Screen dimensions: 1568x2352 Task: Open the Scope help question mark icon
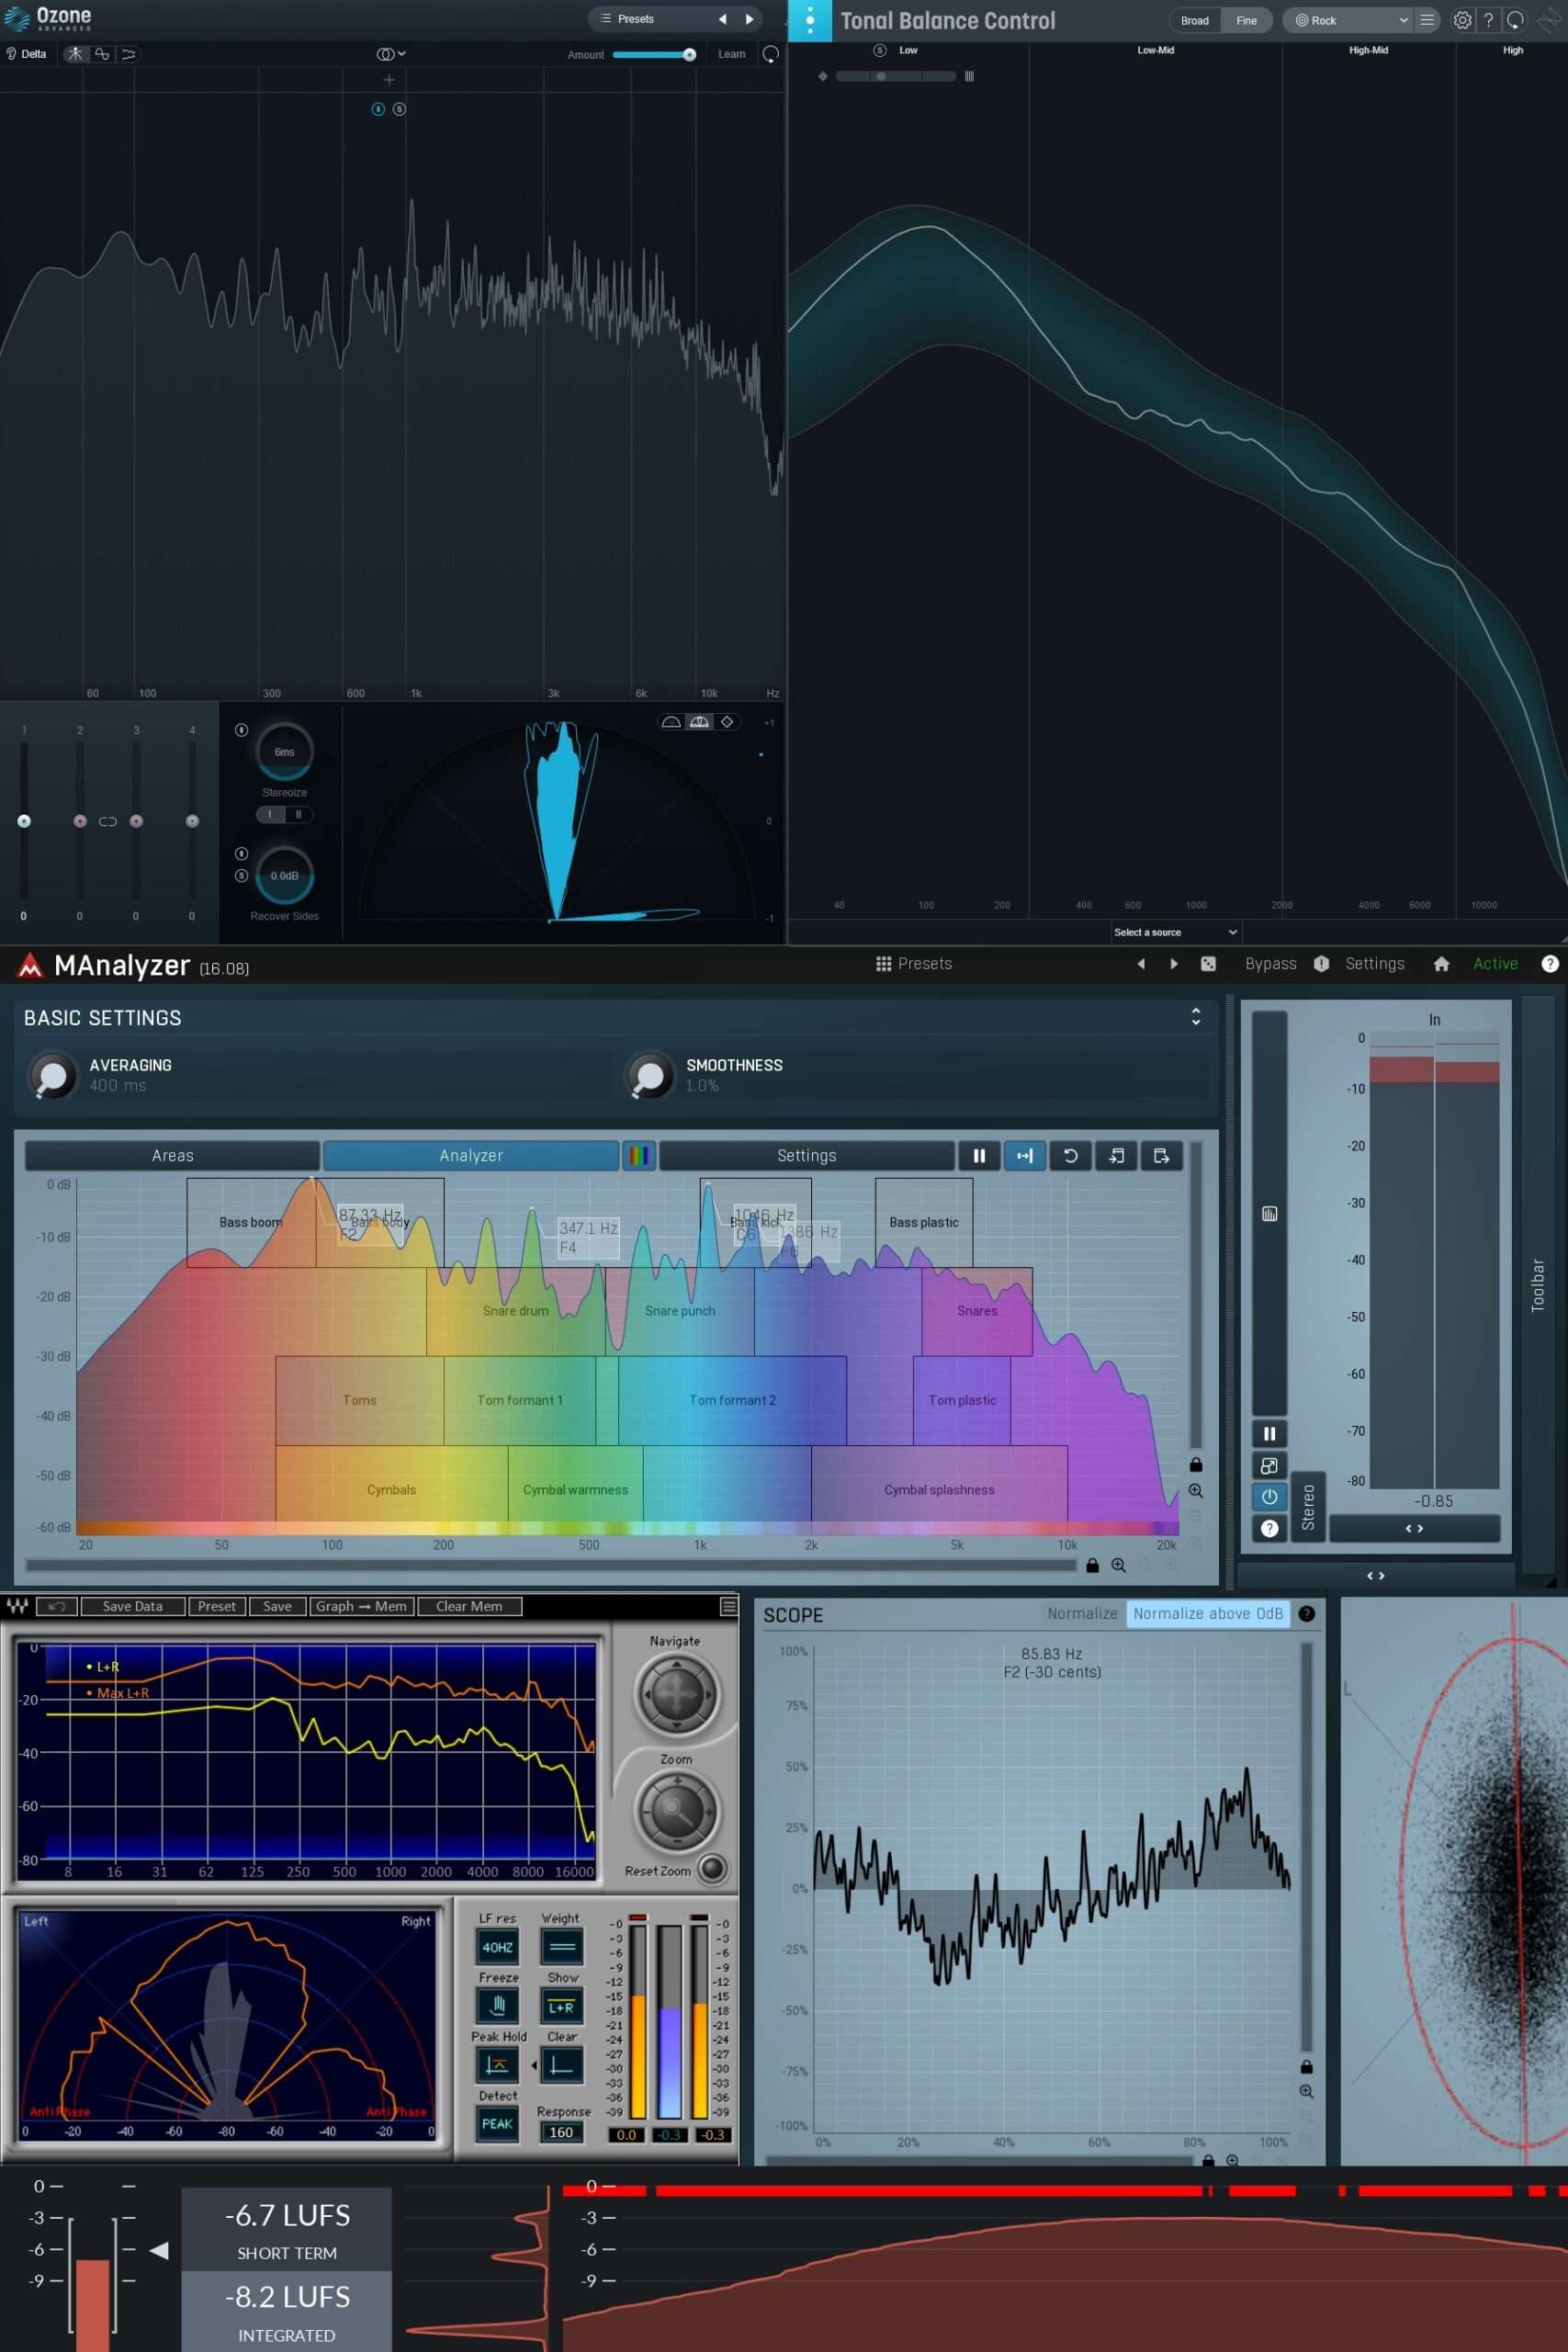1306,1614
